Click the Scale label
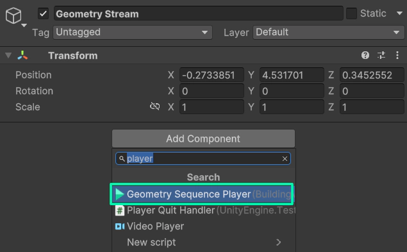Viewport: 407px width, 252px height. pyautogui.click(x=28, y=107)
